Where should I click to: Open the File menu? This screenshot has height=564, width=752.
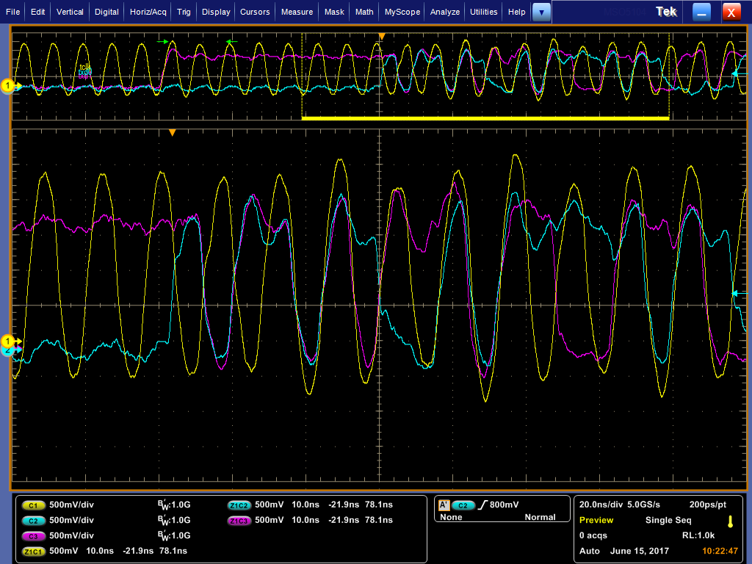[12, 12]
